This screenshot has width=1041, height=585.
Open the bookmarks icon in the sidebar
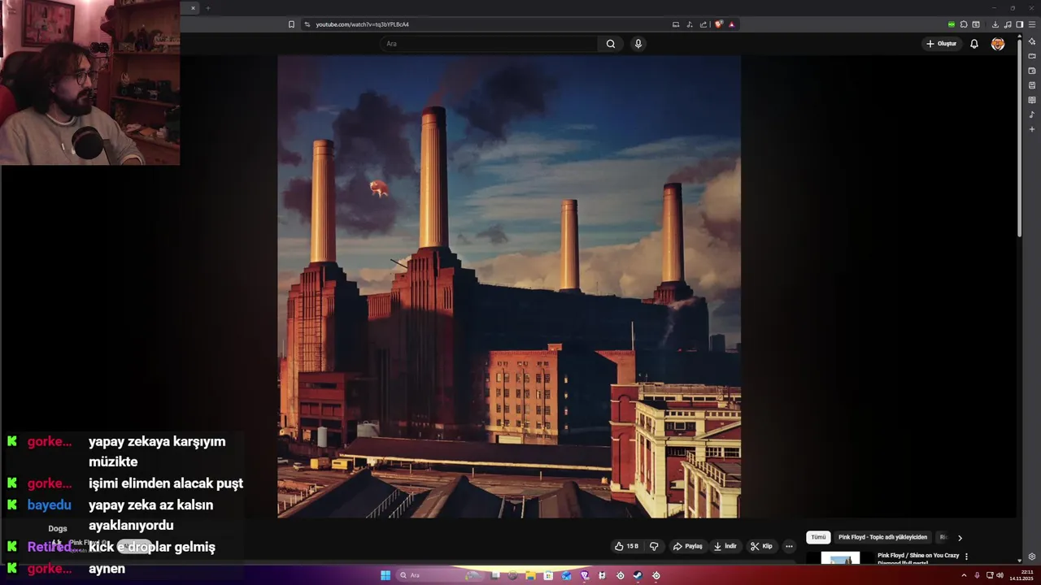click(1032, 85)
